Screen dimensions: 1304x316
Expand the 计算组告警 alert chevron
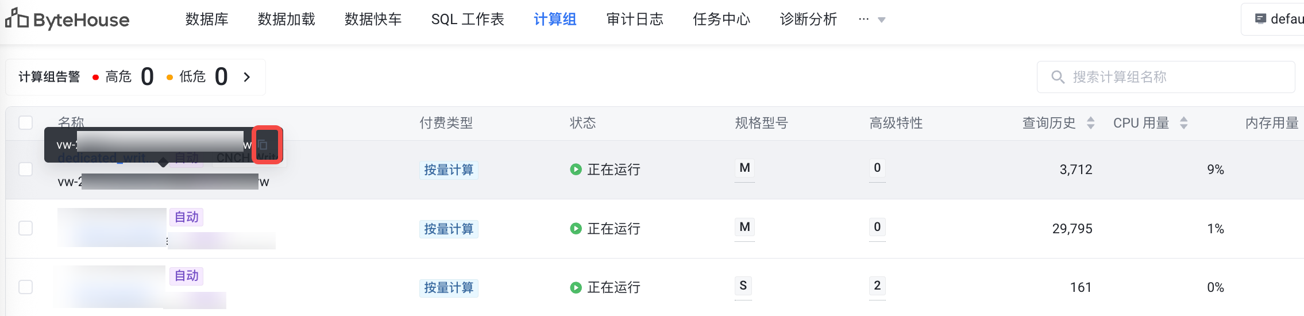[247, 77]
